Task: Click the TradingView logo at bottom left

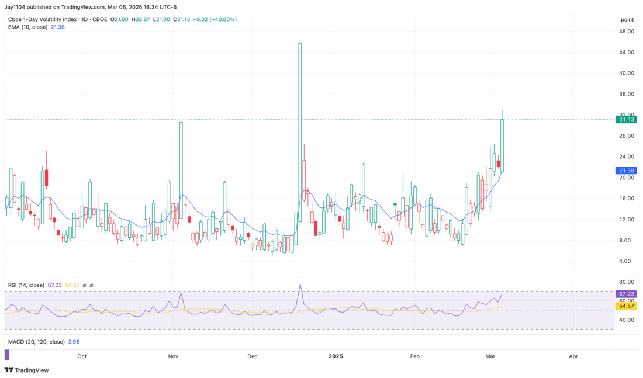Action: (x=26, y=370)
